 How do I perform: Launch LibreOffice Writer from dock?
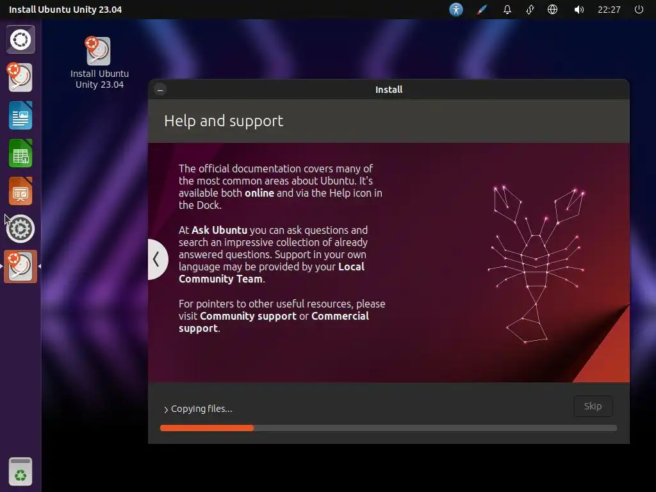point(20,115)
